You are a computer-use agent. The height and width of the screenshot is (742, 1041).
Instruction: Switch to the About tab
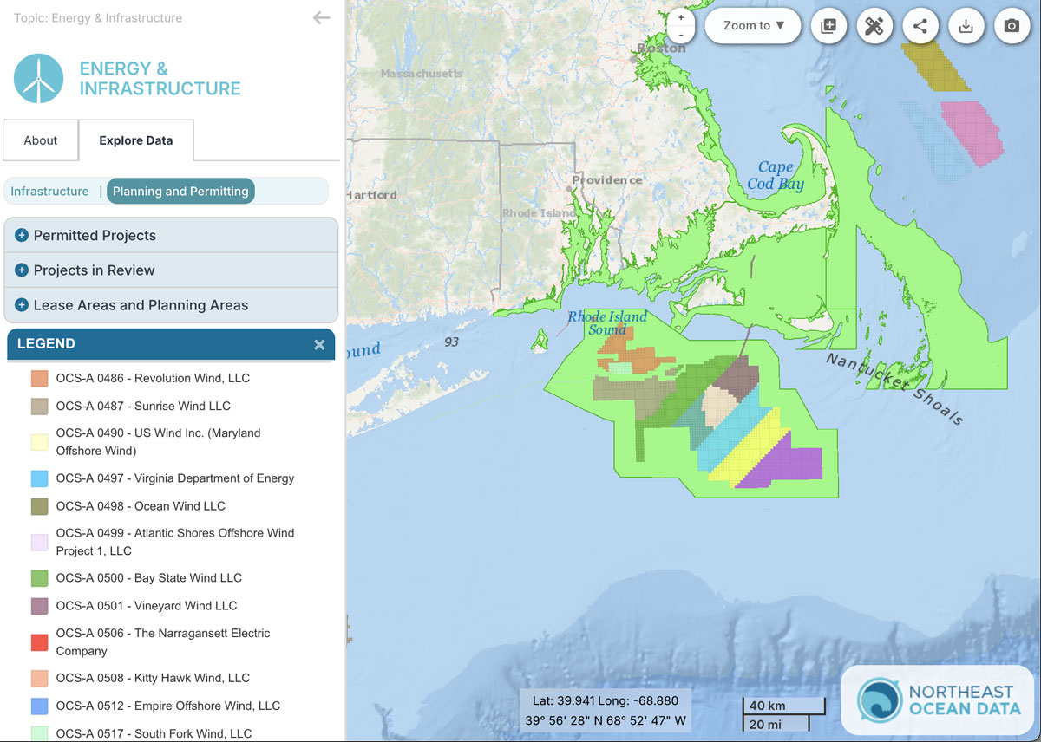(x=40, y=140)
